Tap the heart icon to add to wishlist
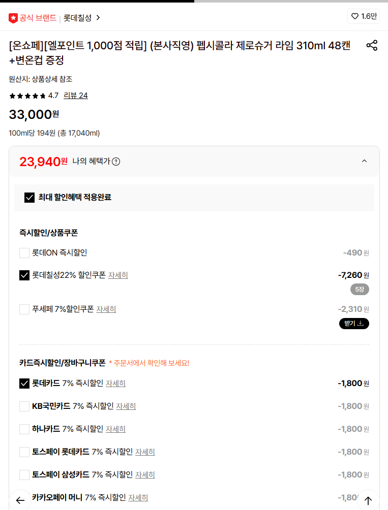388x510 pixels. coord(354,16)
